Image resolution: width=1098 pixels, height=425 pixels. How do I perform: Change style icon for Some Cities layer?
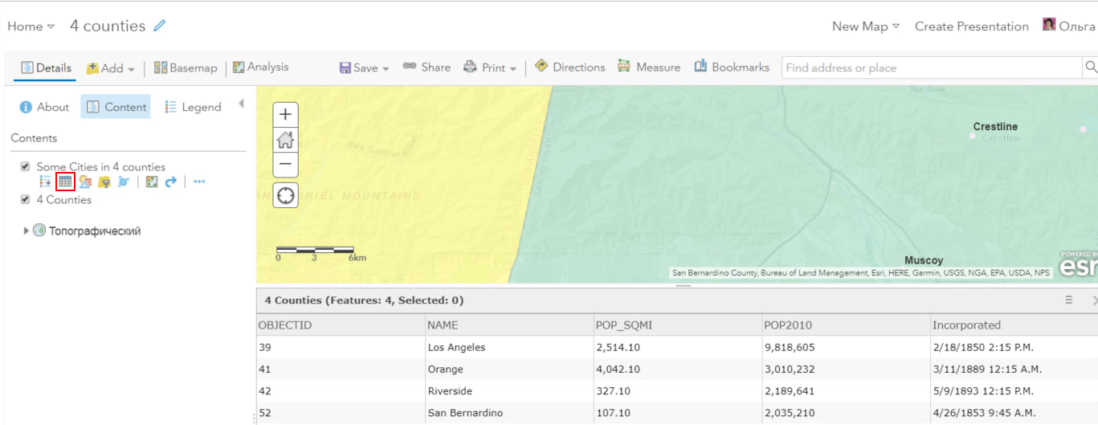point(84,182)
